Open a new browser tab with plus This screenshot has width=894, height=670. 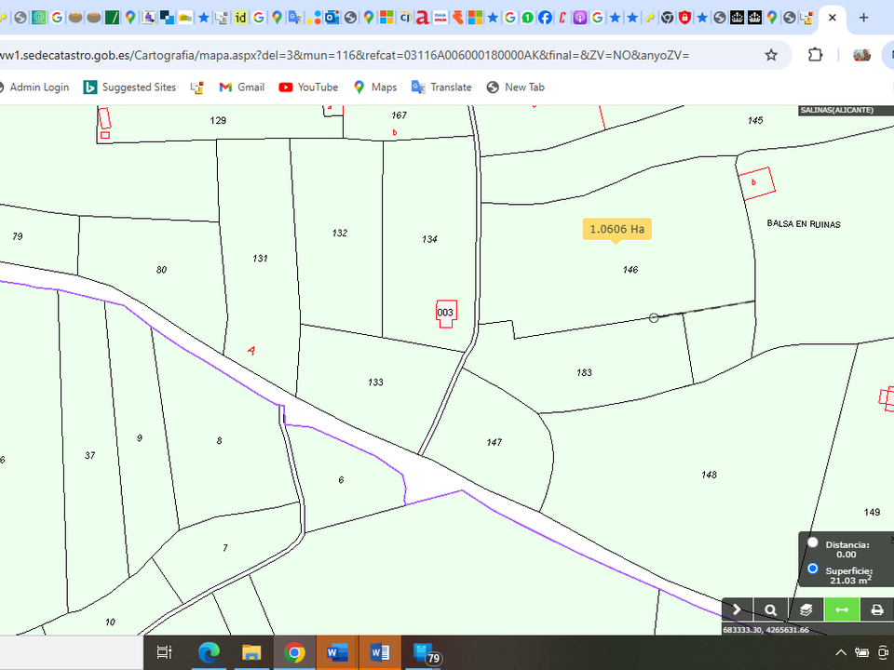click(x=863, y=18)
